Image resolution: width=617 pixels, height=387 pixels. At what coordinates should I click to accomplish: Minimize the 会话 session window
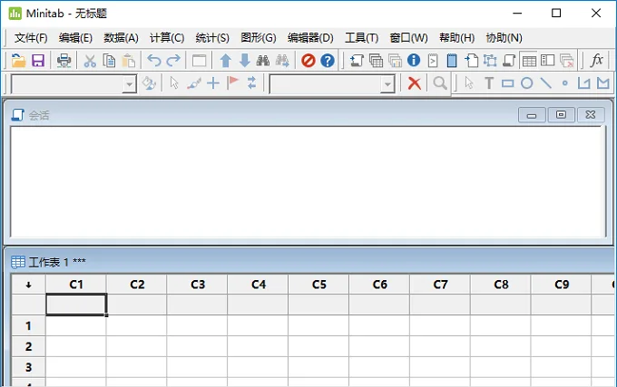532,115
